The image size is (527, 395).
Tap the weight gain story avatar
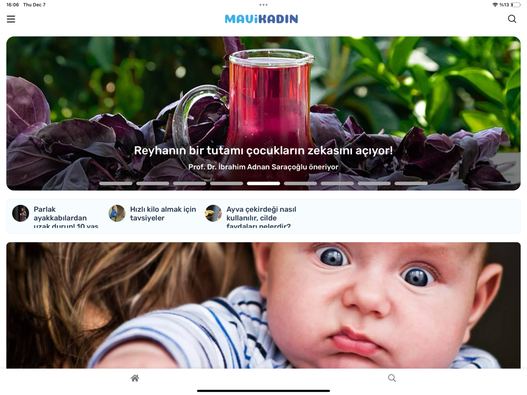point(117,213)
